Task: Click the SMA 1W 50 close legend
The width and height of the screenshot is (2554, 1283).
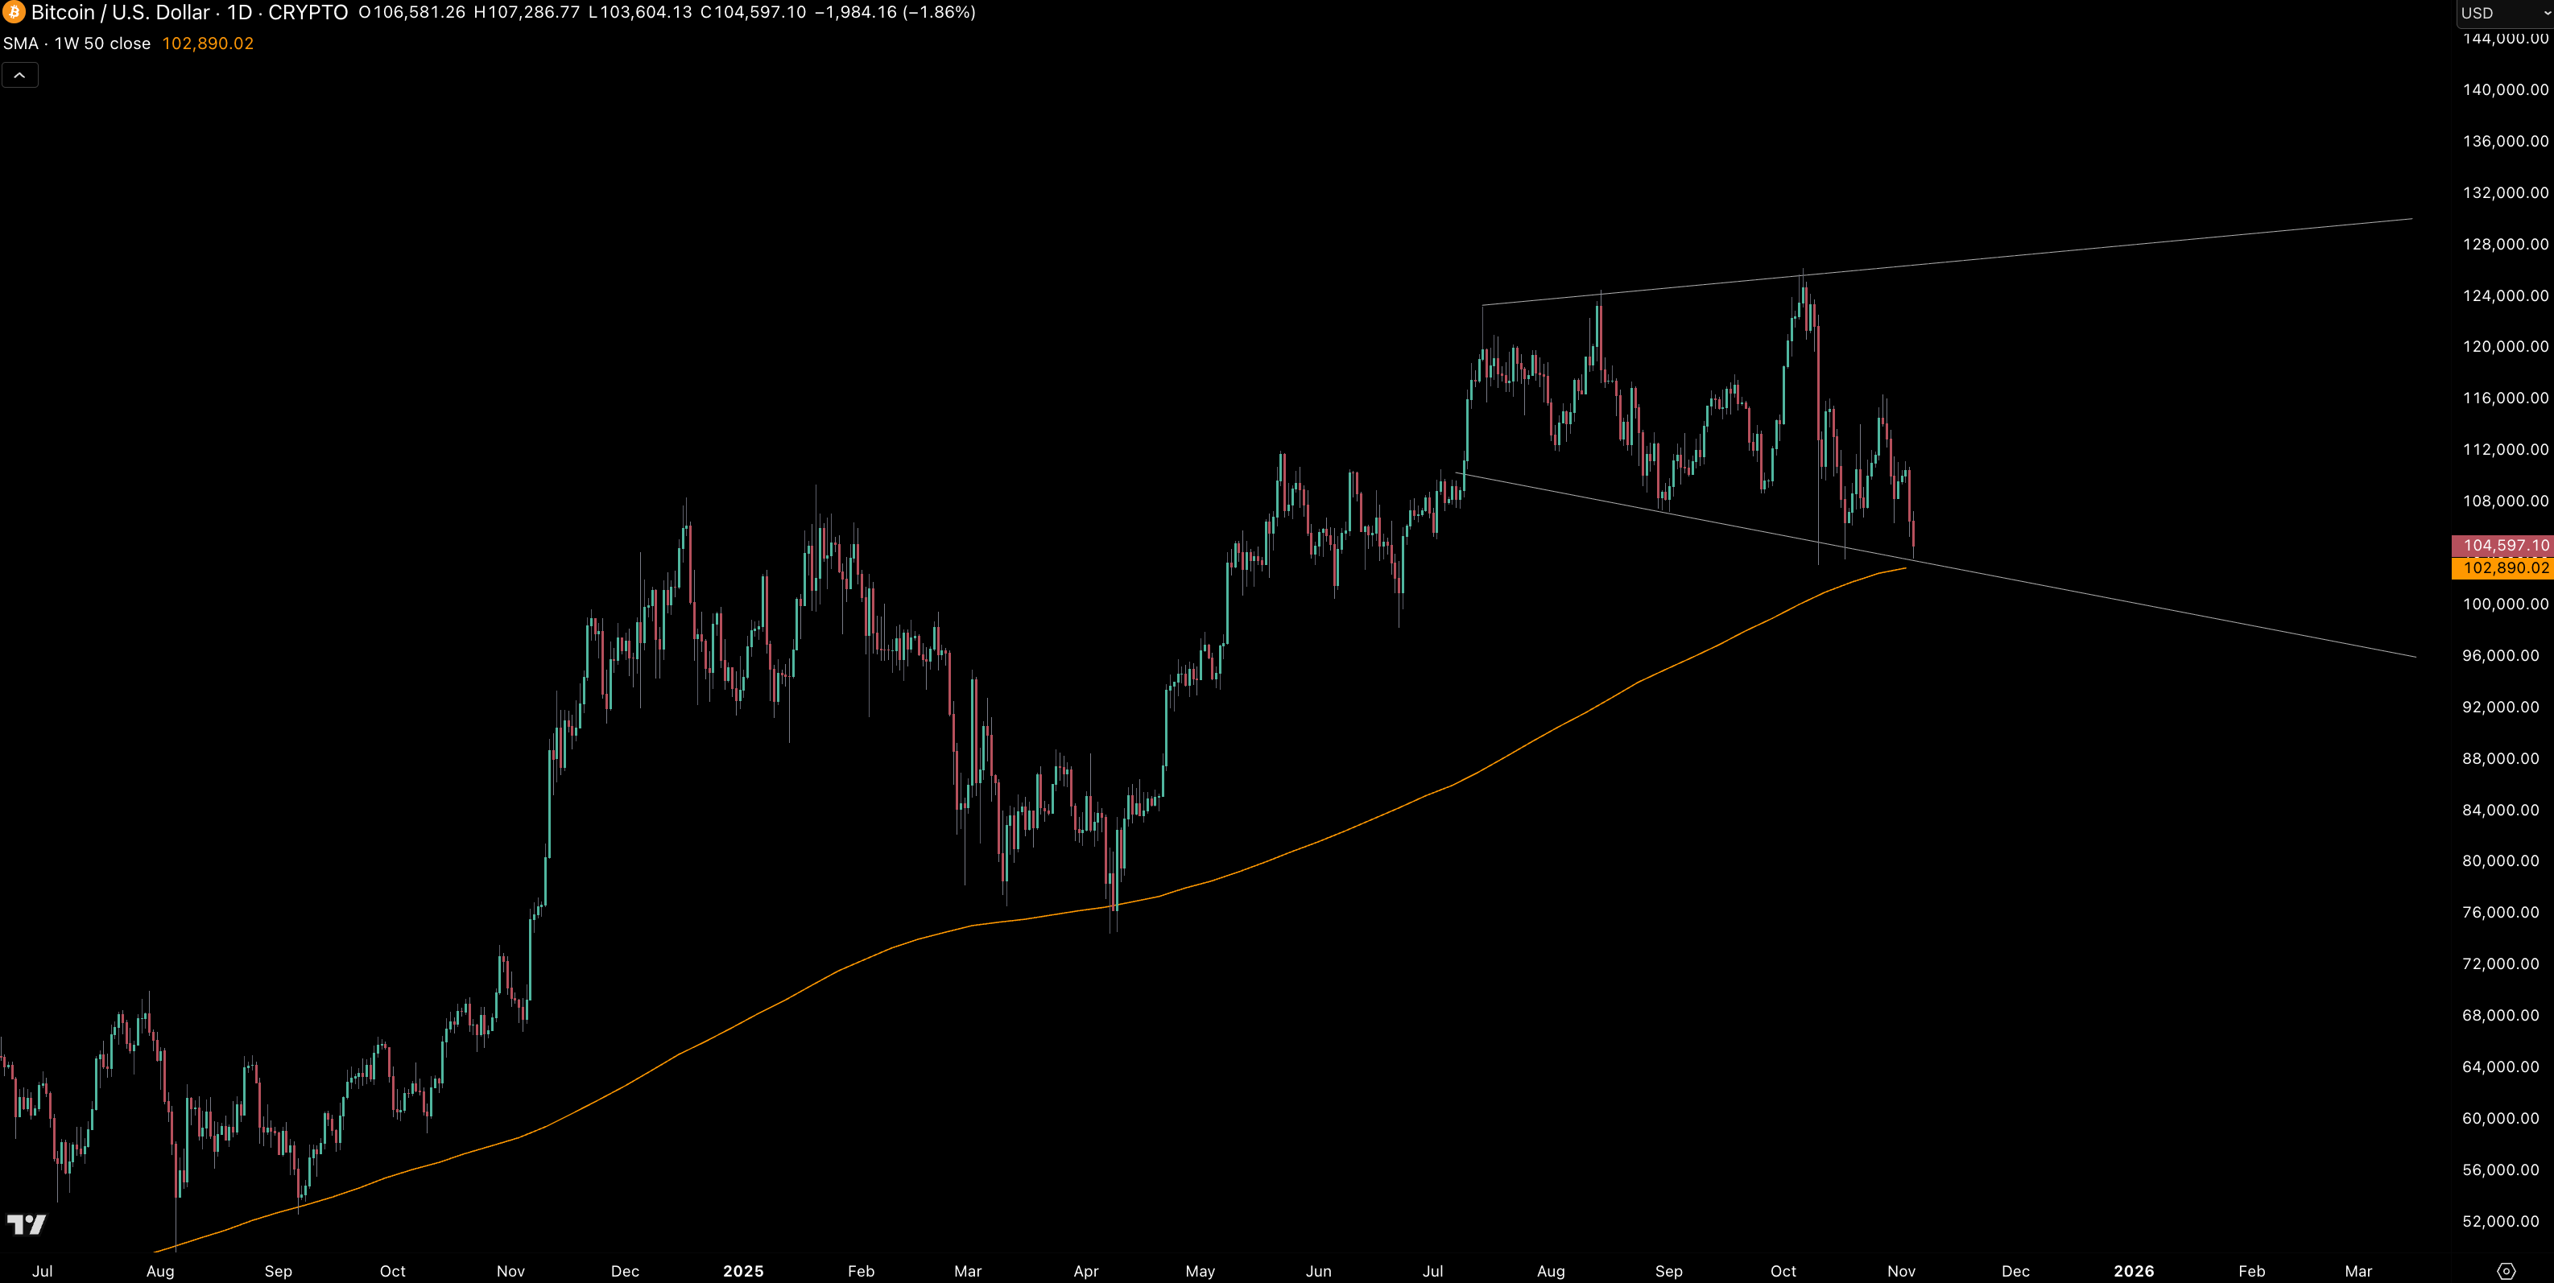Action: click(x=76, y=43)
